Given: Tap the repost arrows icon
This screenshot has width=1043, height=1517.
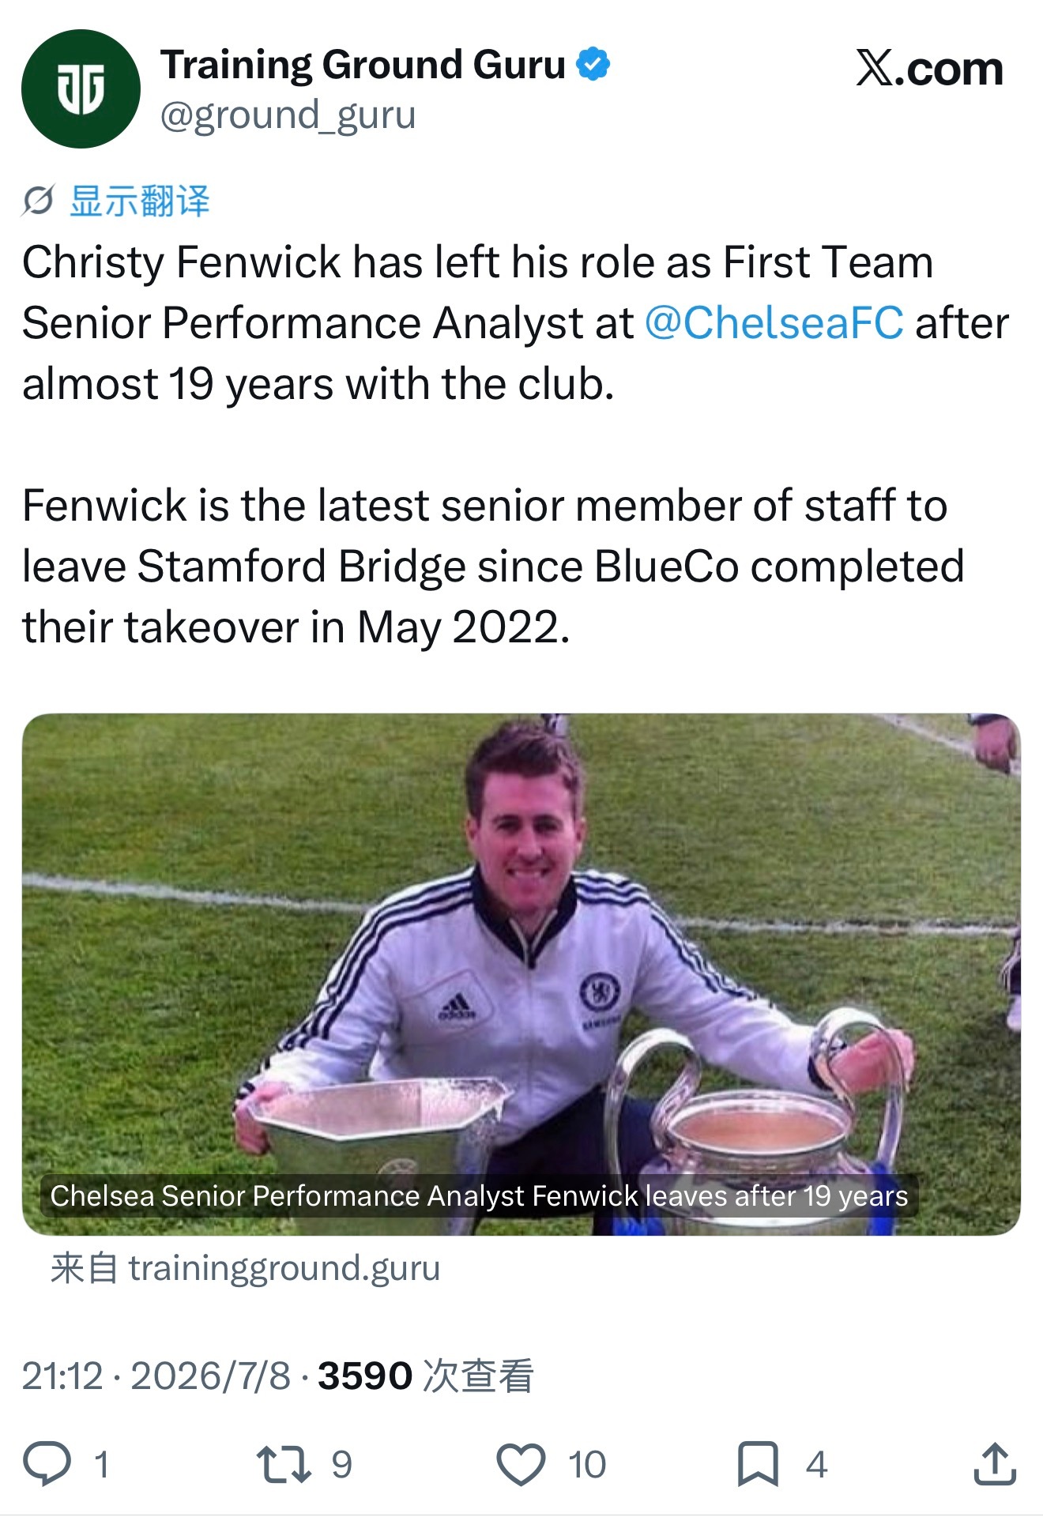Looking at the screenshot, I should click(283, 1463).
